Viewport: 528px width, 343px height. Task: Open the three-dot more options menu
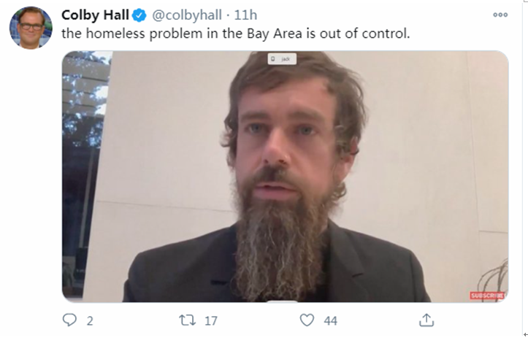pos(500,15)
